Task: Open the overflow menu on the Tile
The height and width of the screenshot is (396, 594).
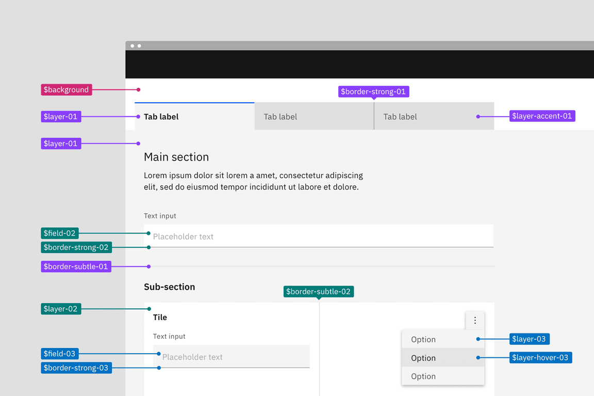Action: (475, 320)
